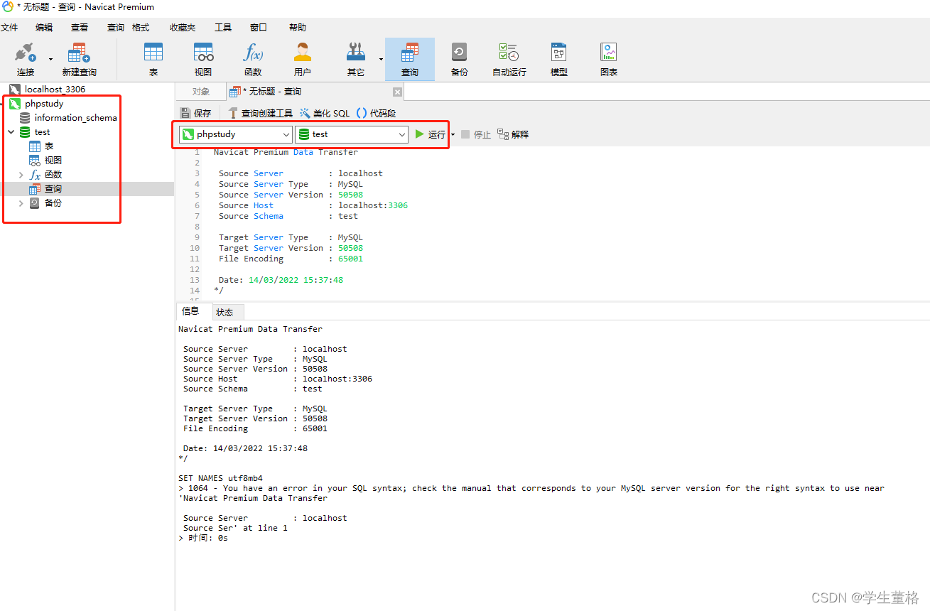Open the 模型 (Model) tool

coord(558,58)
